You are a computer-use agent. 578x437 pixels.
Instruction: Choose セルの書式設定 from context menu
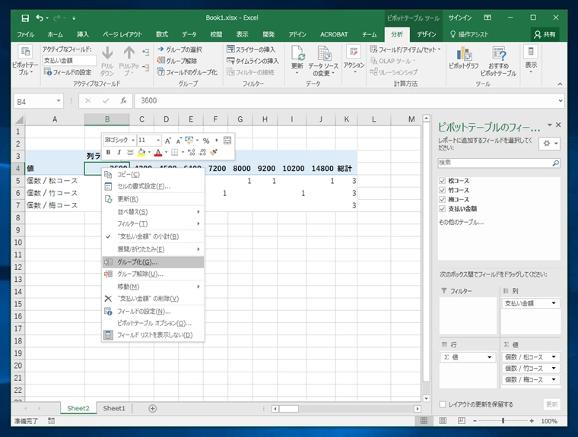point(153,186)
